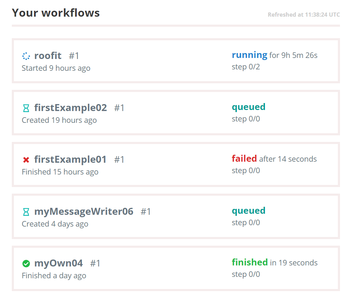Click run number #1 next to myOwn04
349x297 pixels.
pyautogui.click(x=95, y=263)
